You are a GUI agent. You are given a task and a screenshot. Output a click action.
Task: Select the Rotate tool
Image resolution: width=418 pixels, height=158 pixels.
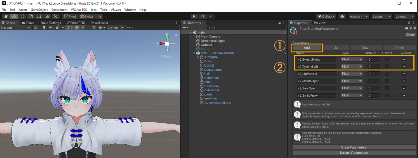[23, 16]
